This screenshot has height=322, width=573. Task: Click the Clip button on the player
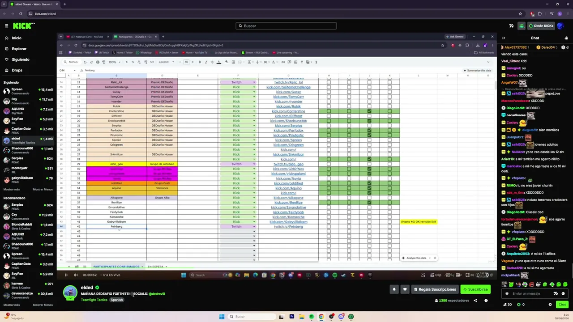coord(436,275)
